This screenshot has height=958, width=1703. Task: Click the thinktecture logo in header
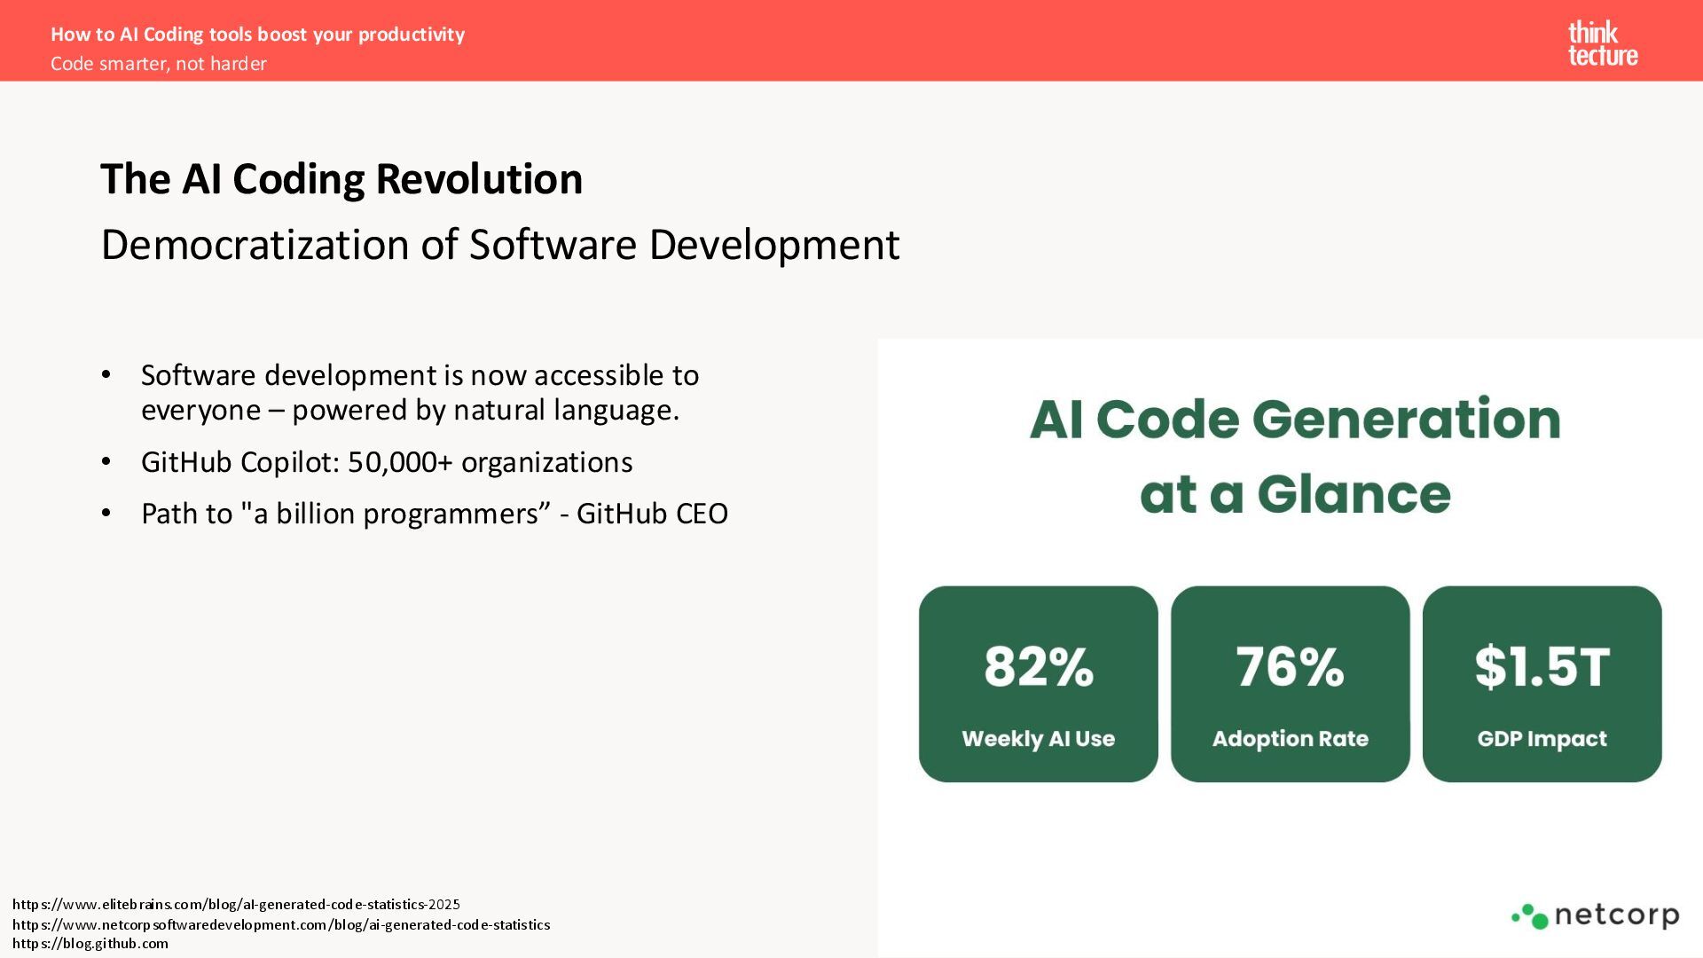(x=1602, y=44)
